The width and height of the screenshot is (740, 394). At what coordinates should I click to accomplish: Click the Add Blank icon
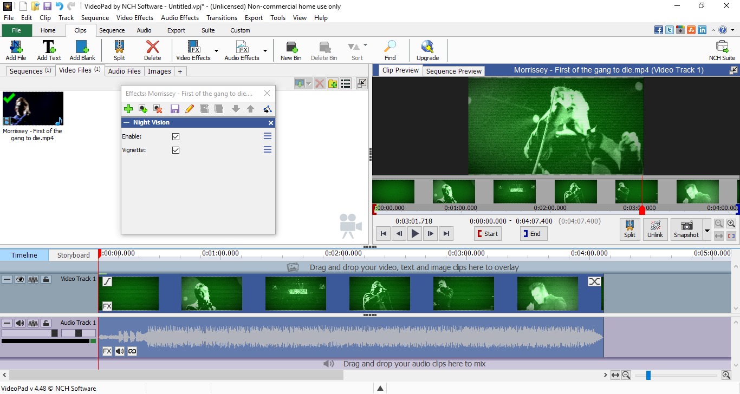(x=82, y=50)
